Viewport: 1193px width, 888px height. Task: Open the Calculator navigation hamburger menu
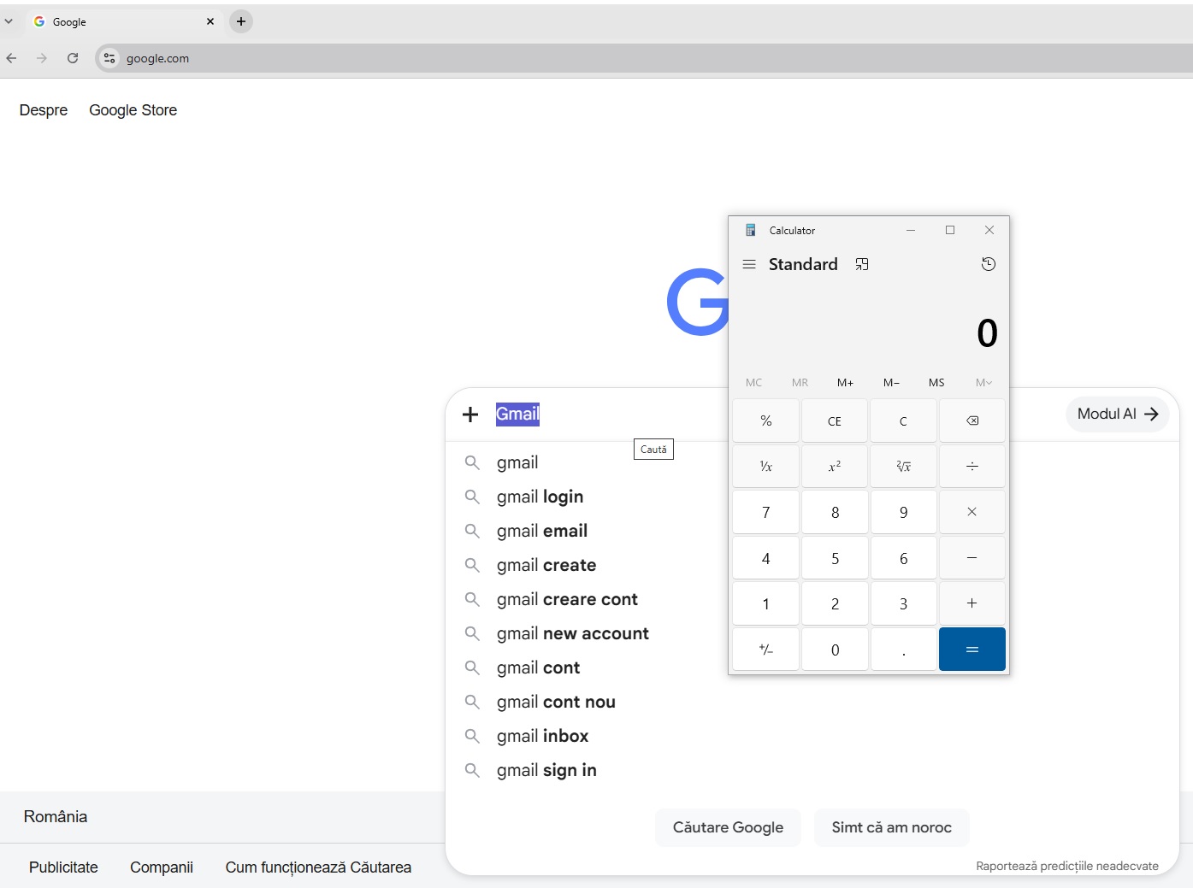point(749,264)
